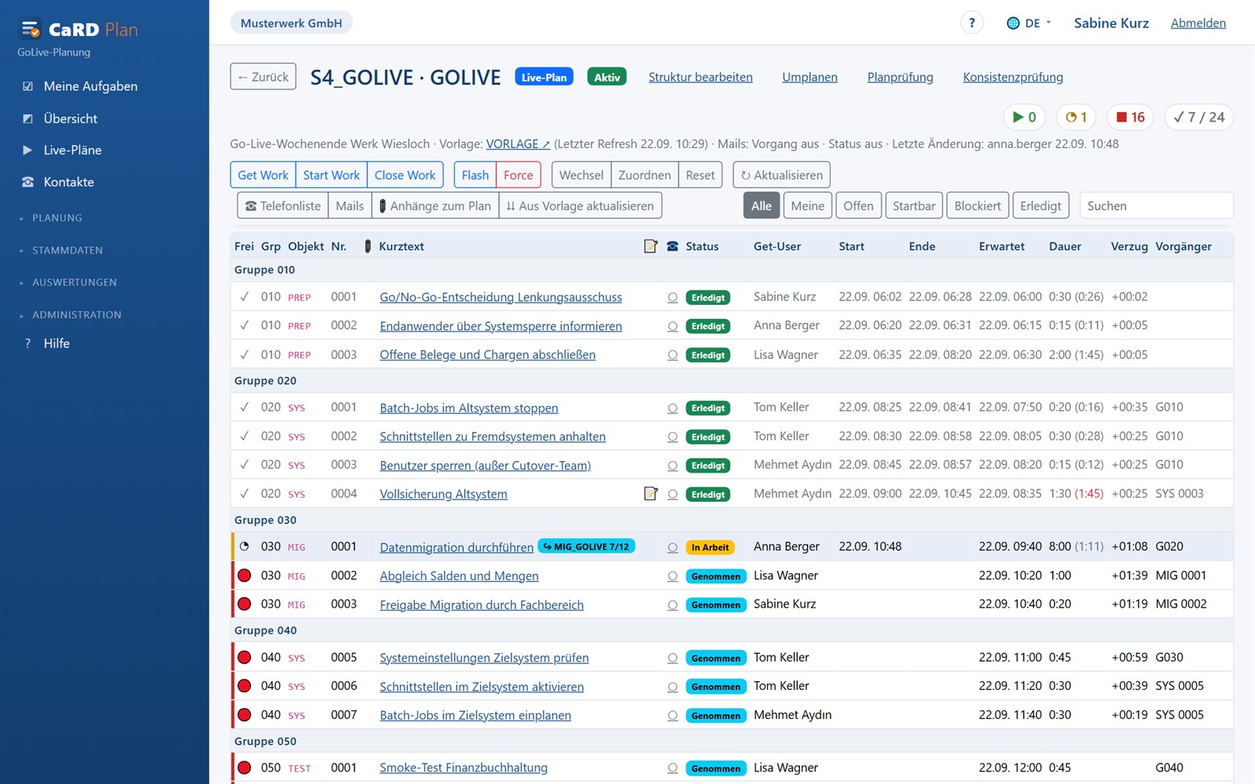This screenshot has width=1255, height=784.
Task: Click the contact icon on the Go/No-Go-Entscheidung row
Action: pos(672,297)
